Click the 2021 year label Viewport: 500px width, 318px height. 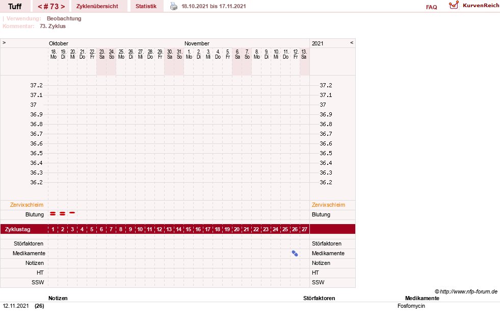pos(318,43)
